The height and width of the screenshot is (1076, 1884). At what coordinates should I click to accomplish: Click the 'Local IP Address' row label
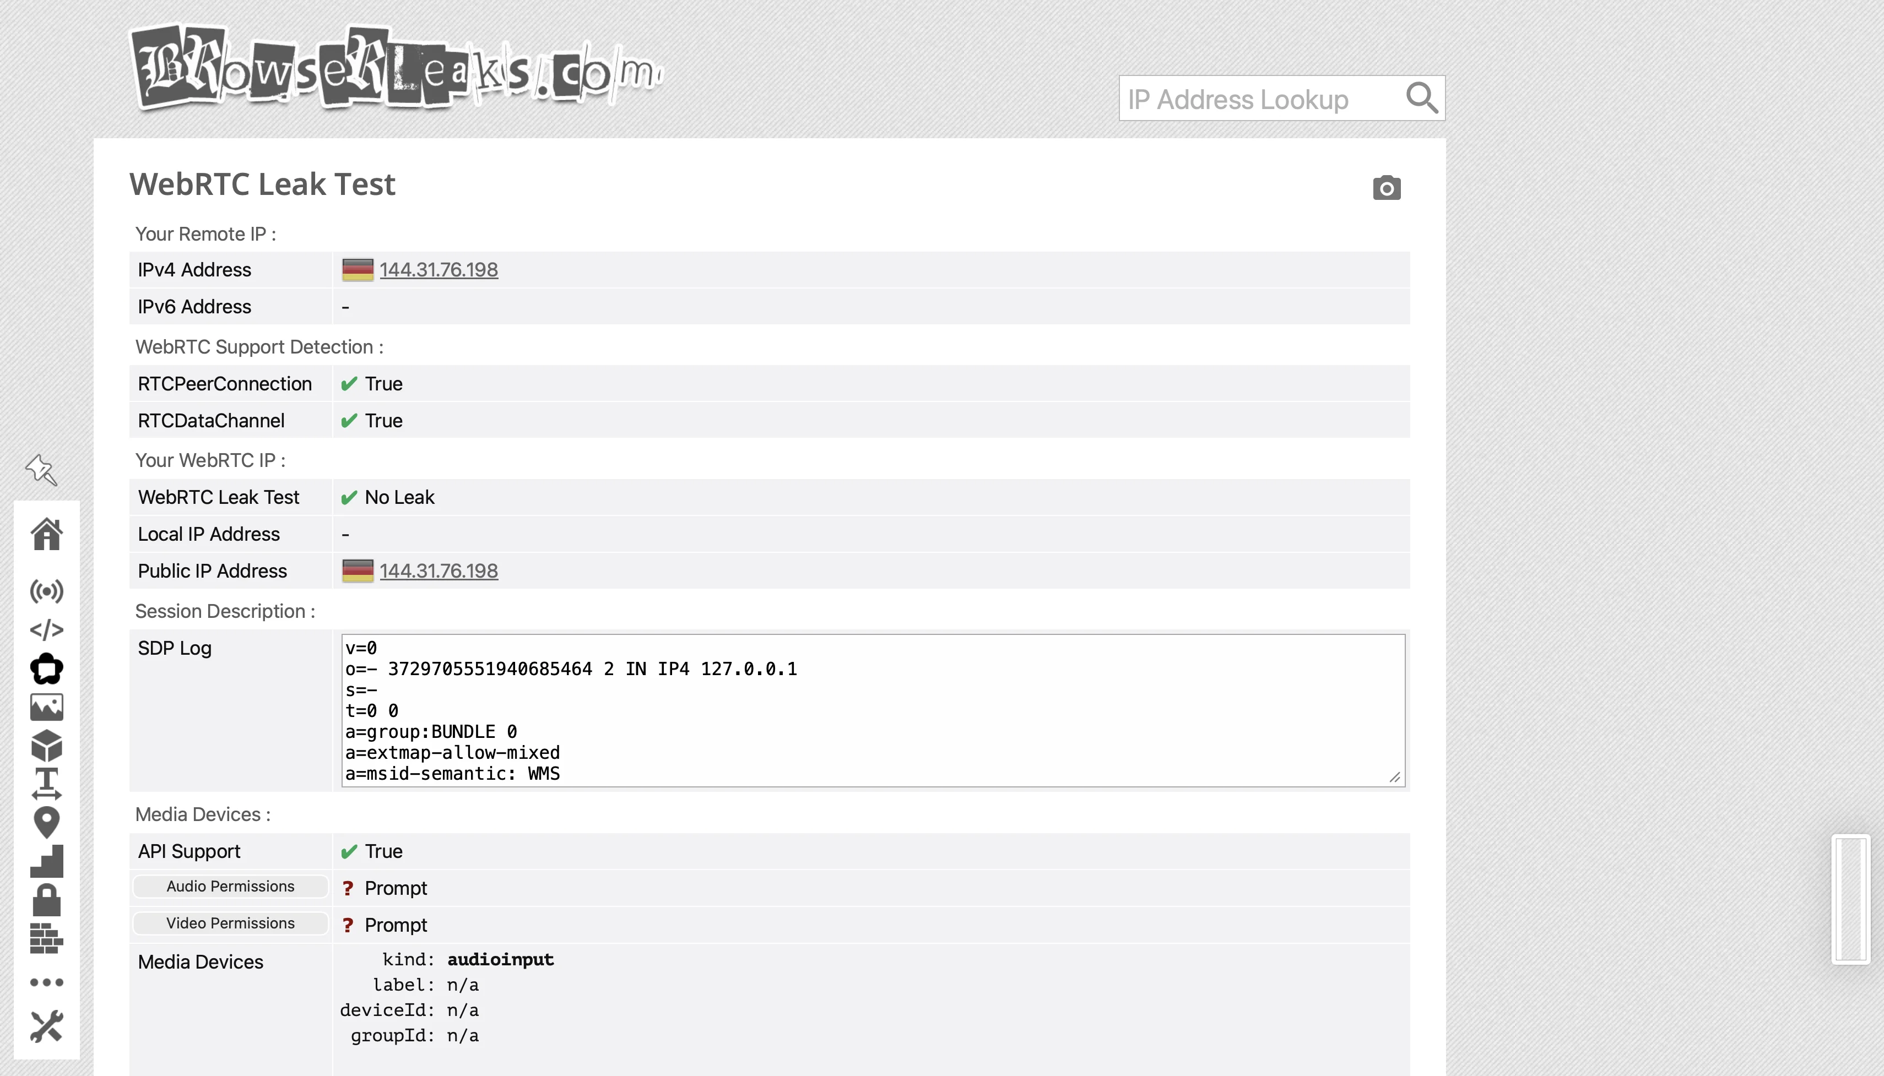[208, 534]
